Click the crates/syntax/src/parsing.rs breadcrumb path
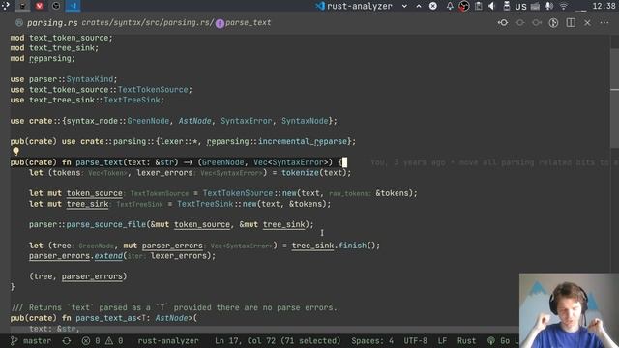The image size is (619, 348). click(147, 23)
